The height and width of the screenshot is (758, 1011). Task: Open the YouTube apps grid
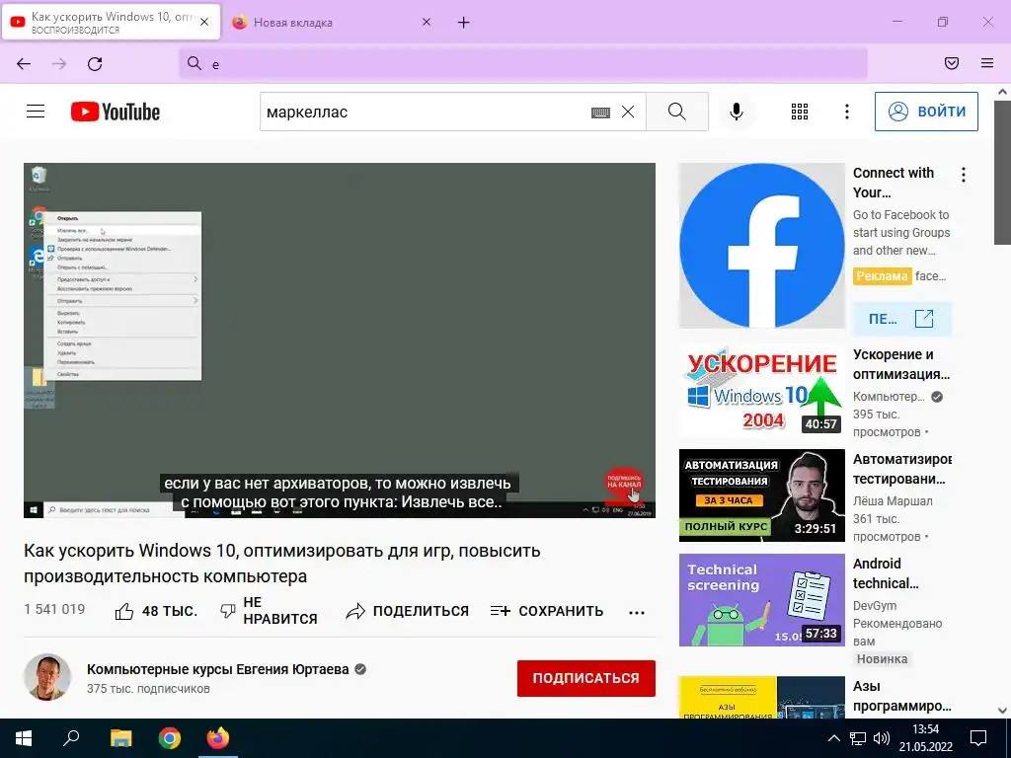click(x=800, y=112)
